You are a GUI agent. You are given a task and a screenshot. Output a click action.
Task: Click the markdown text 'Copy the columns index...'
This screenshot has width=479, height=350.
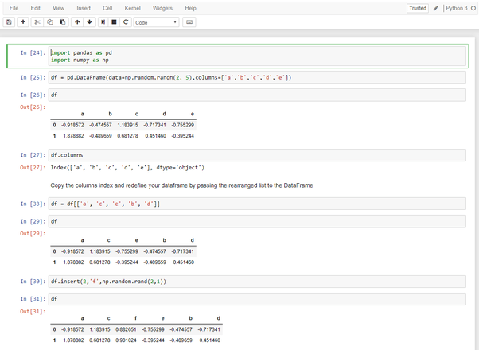click(181, 185)
